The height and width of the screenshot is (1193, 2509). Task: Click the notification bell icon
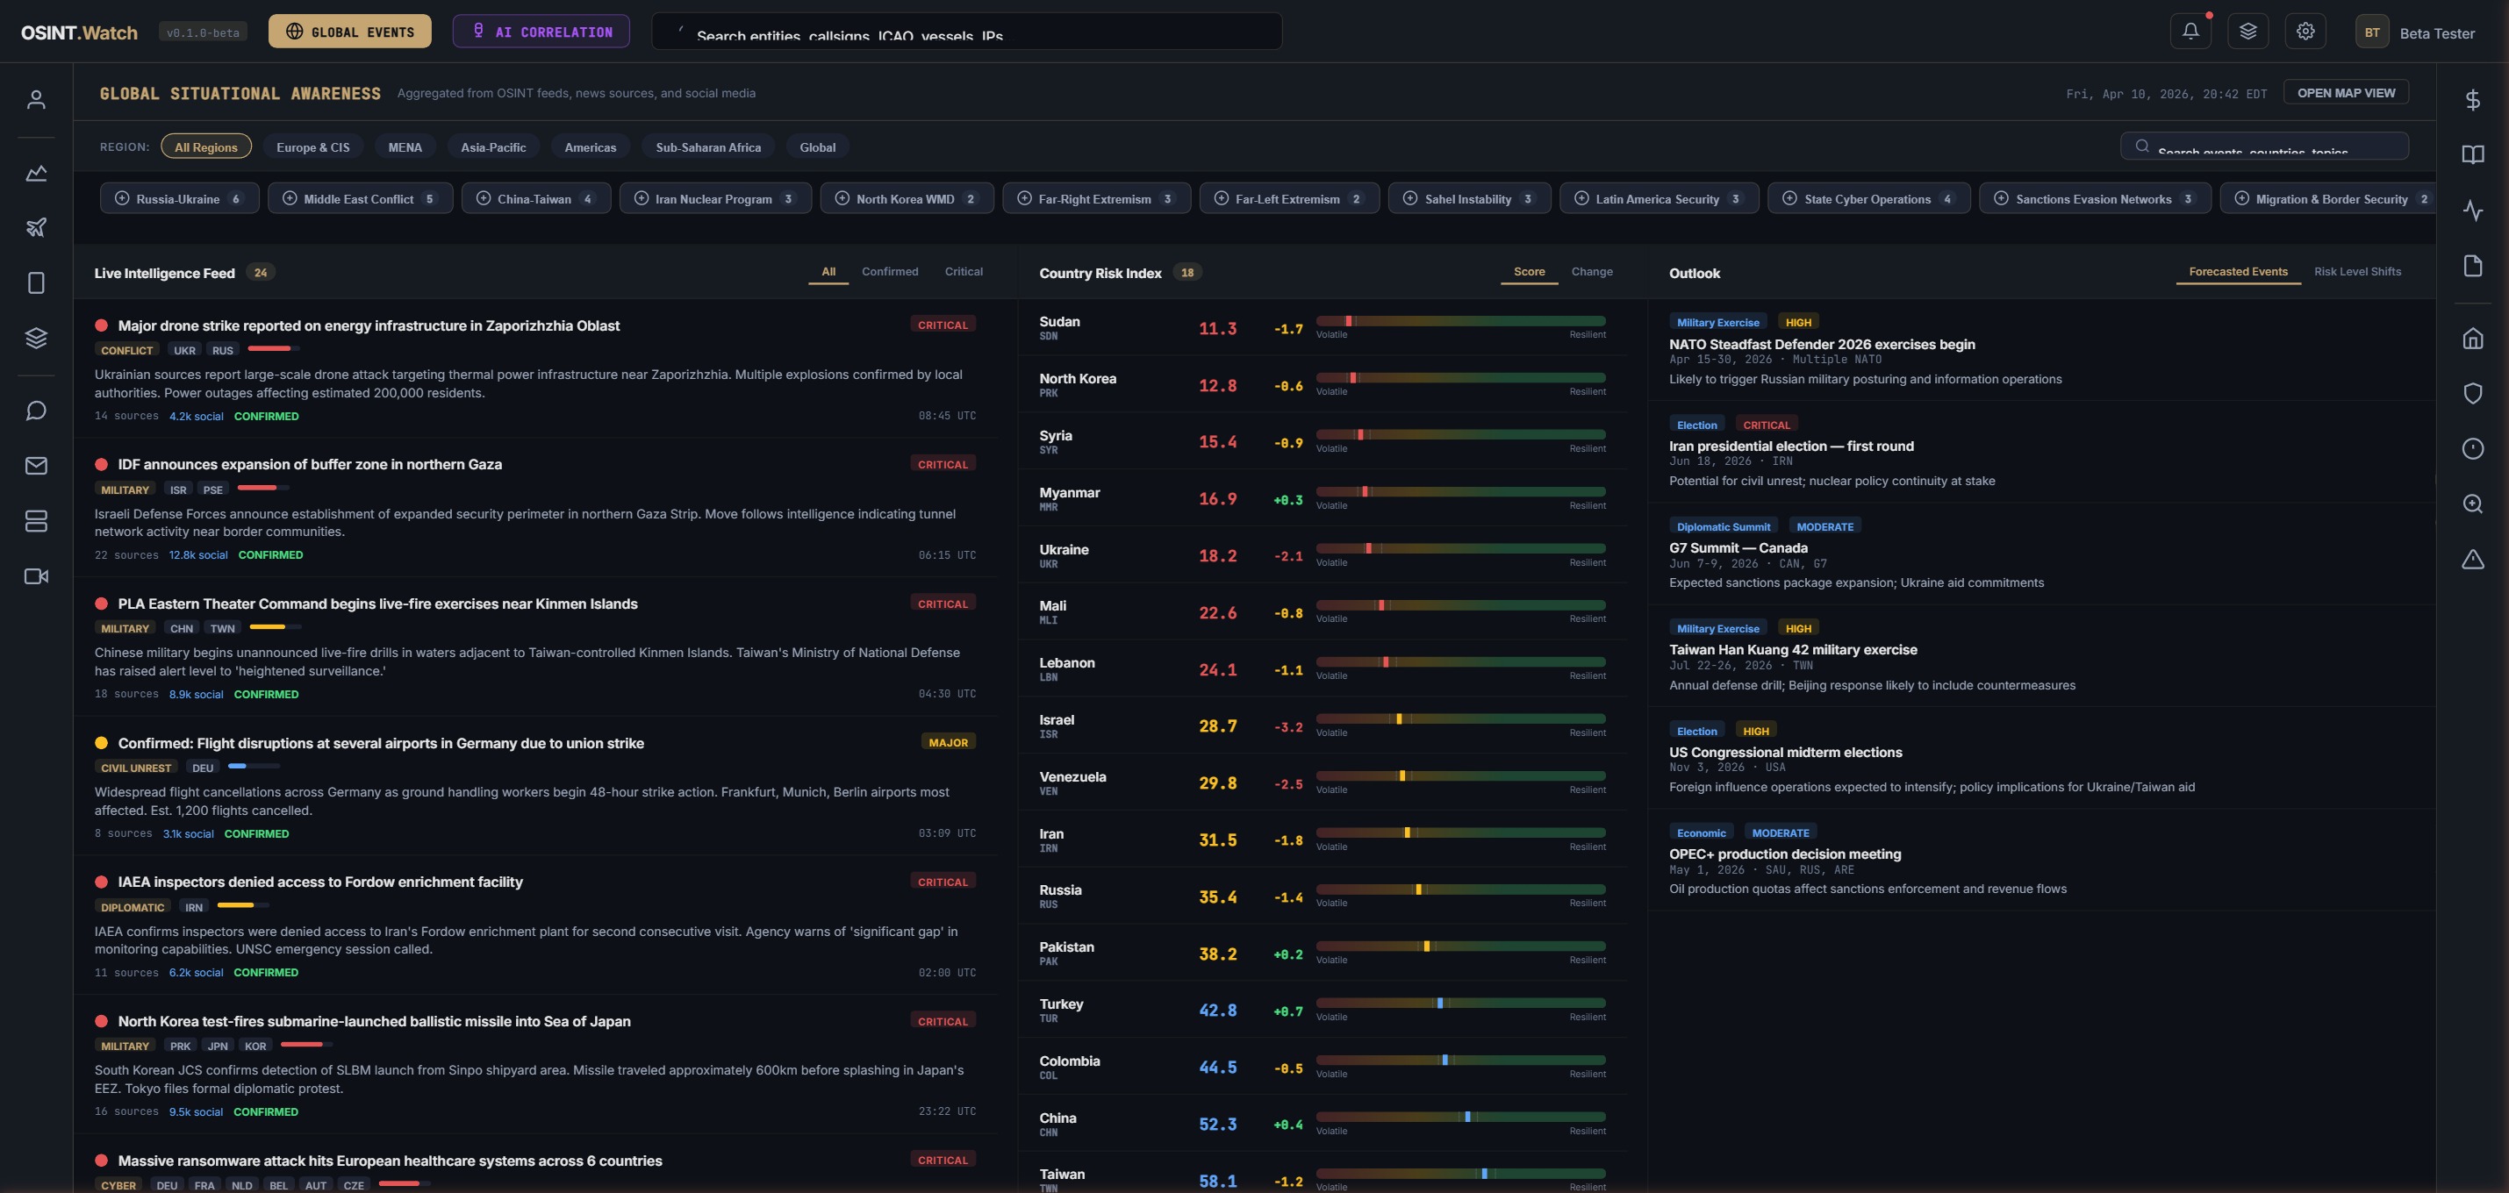2190,30
